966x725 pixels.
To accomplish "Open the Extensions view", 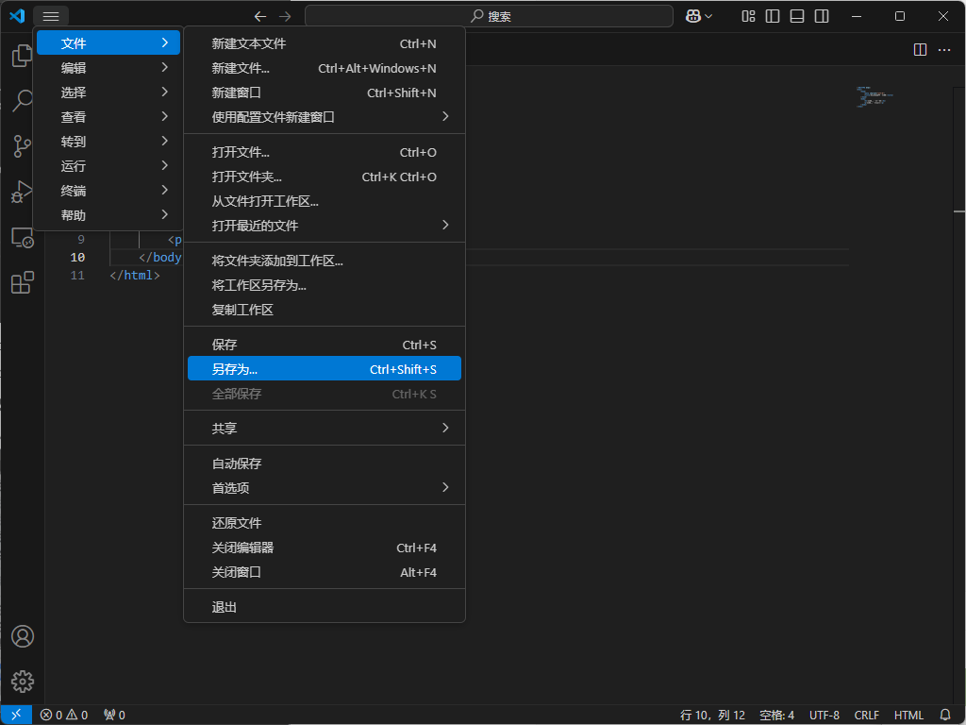I will point(23,282).
